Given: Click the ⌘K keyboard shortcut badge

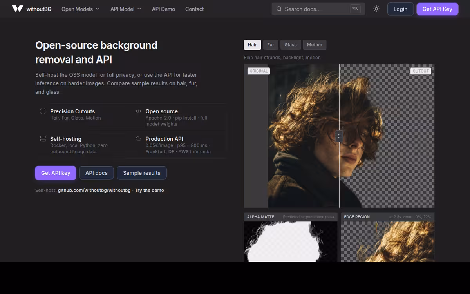Looking at the screenshot, I should [355, 8].
